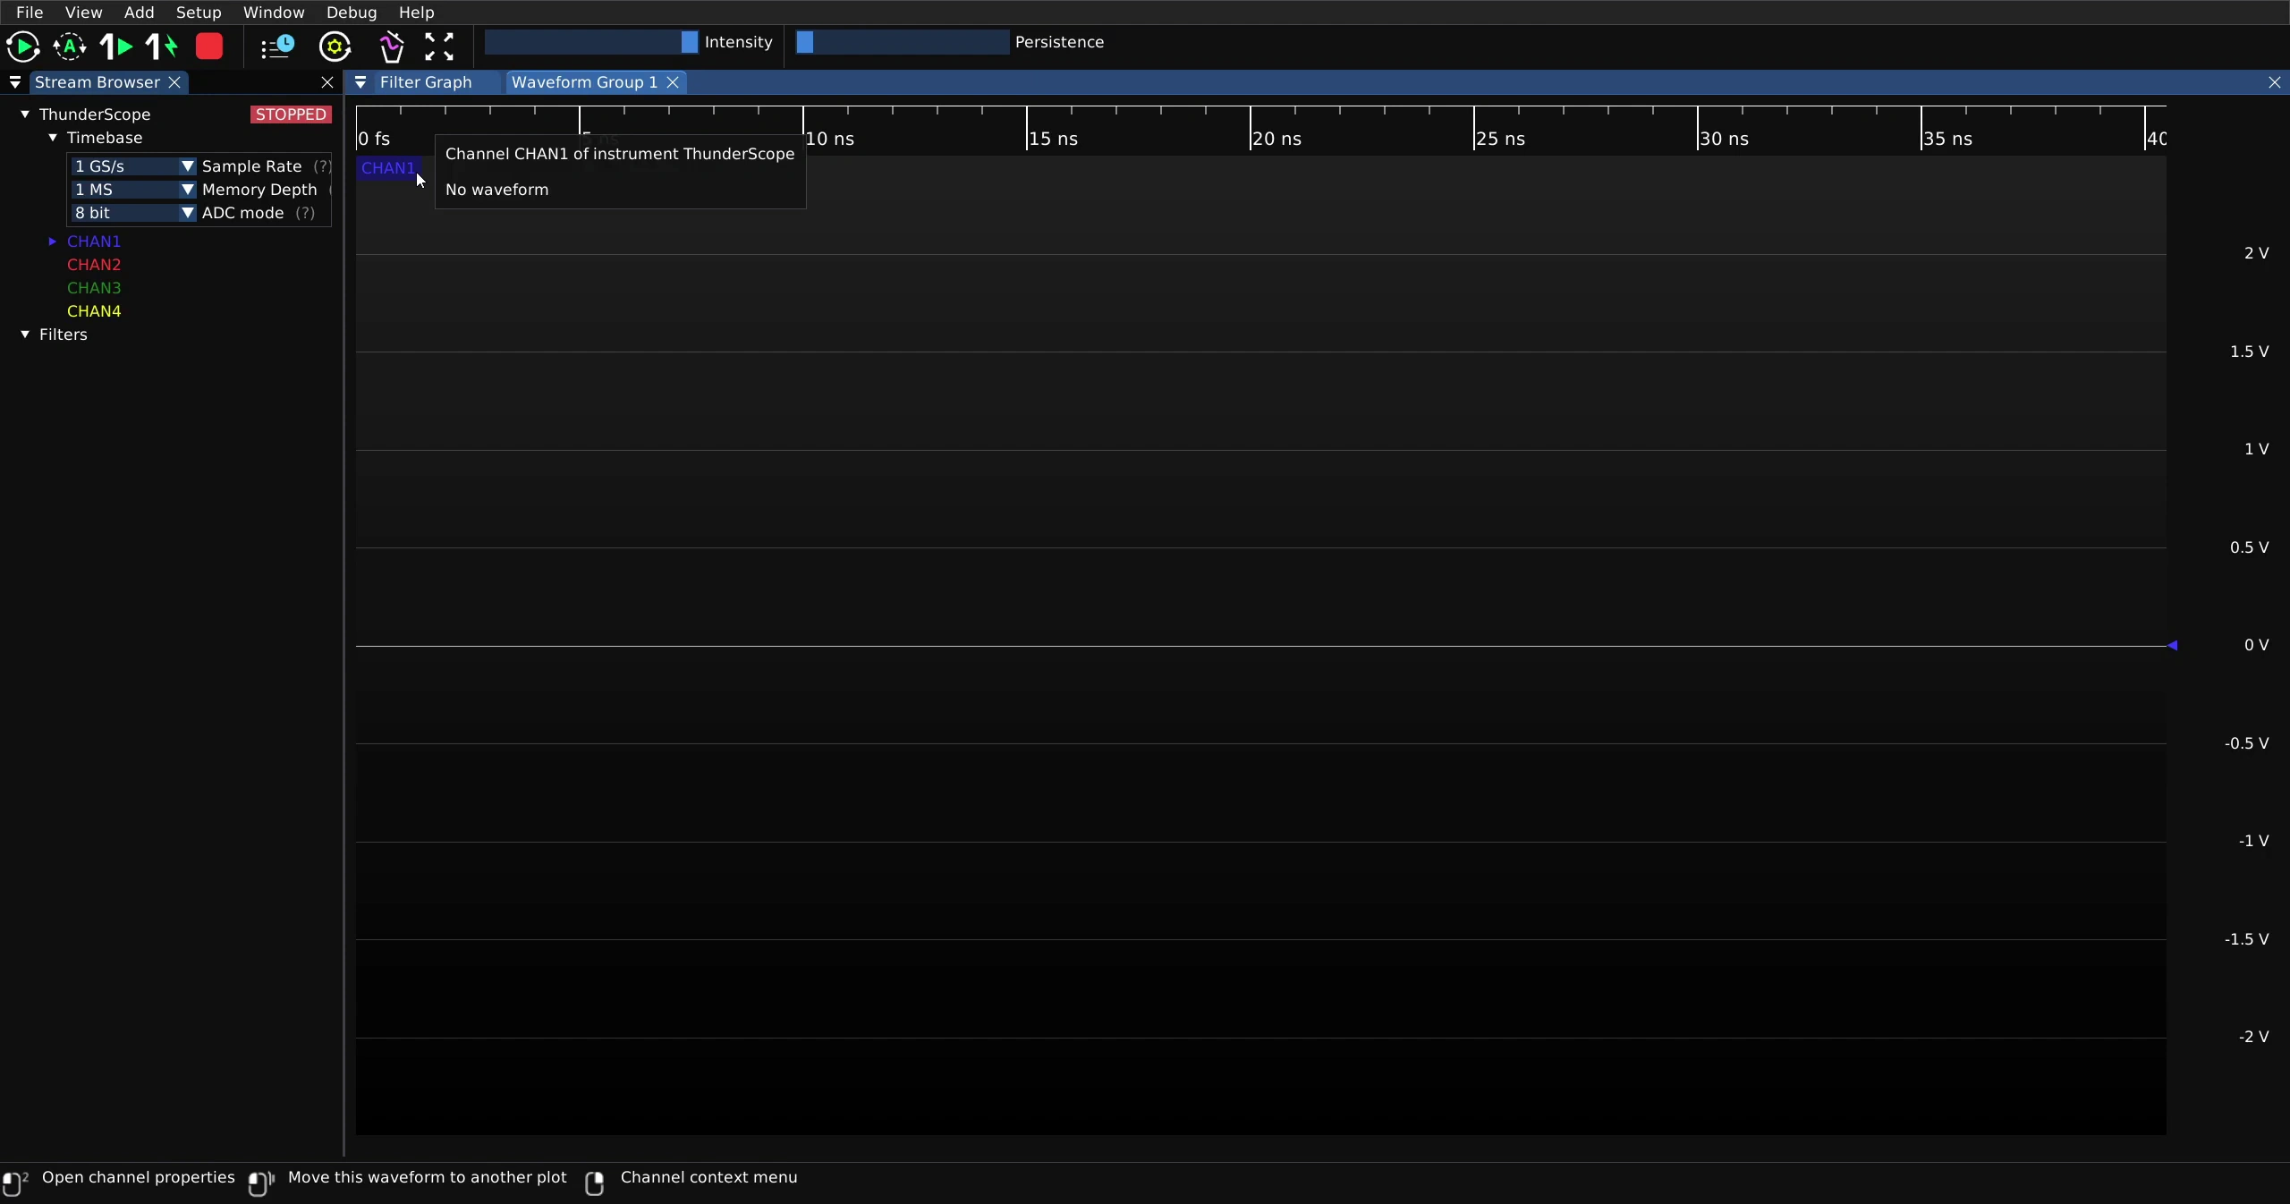
Task: Open the Help menu
Action: click(x=416, y=13)
